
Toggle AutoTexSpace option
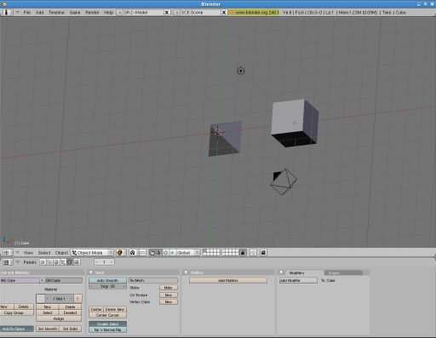(17, 329)
